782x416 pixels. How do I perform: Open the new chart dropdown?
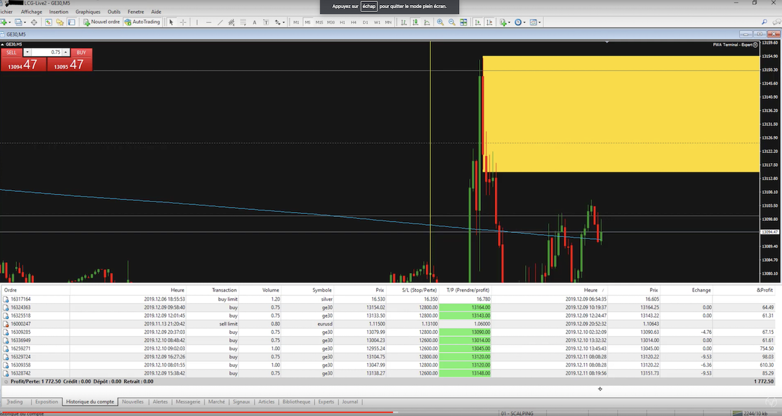[5, 22]
